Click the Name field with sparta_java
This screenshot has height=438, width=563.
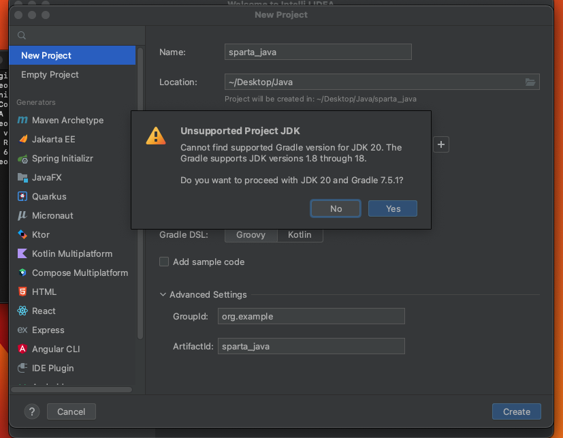(318, 52)
